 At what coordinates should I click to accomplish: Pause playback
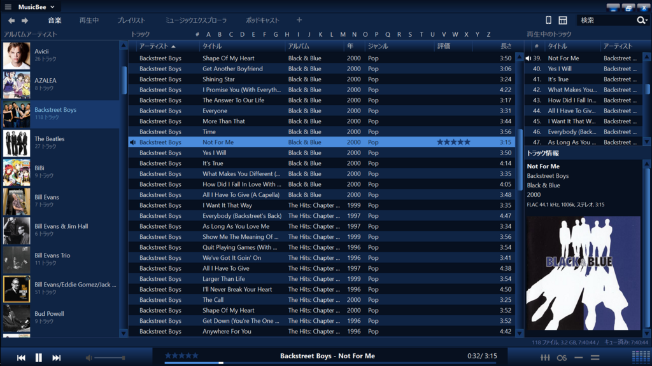[x=39, y=358]
